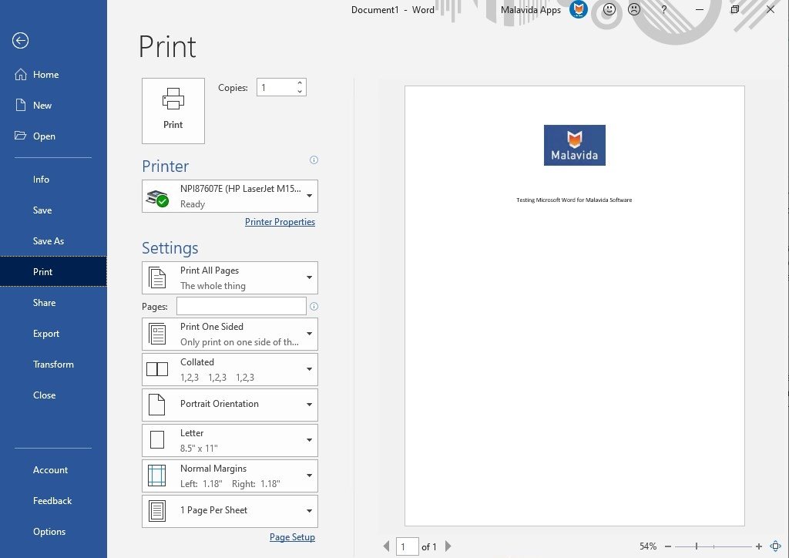Open the Printer Properties link
This screenshot has height=558, width=789.
(x=280, y=222)
